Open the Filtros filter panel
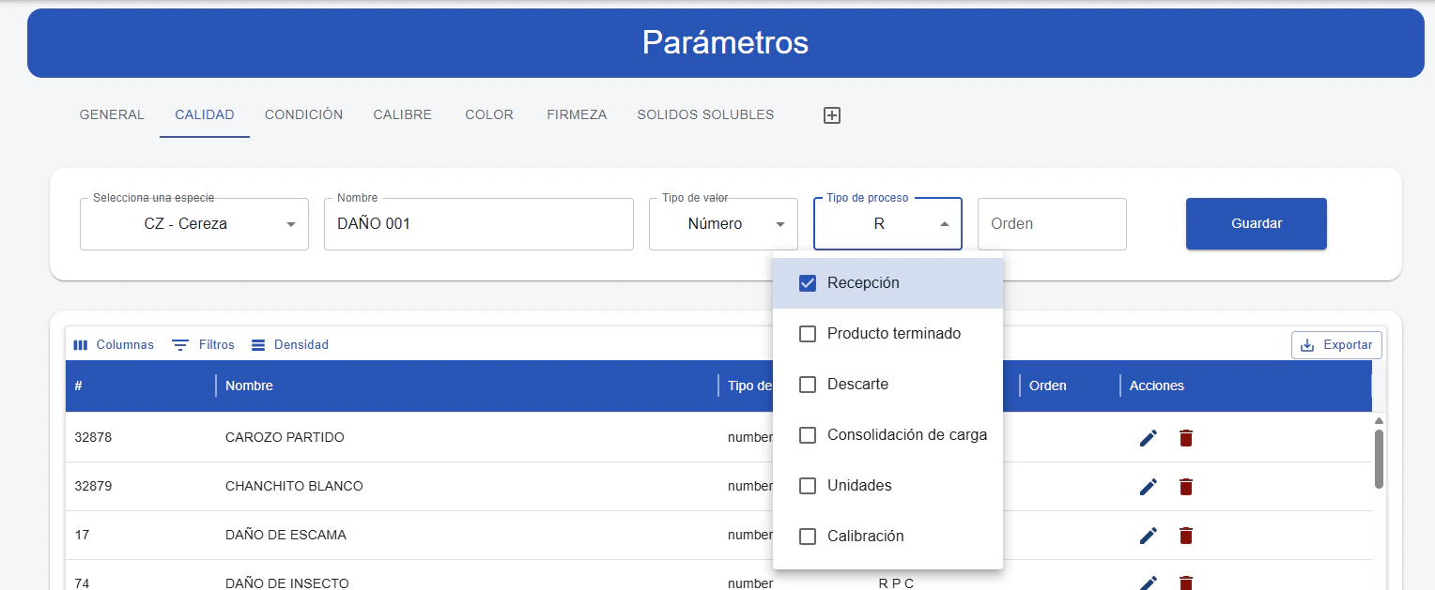This screenshot has height=590, width=1435. coord(204,345)
